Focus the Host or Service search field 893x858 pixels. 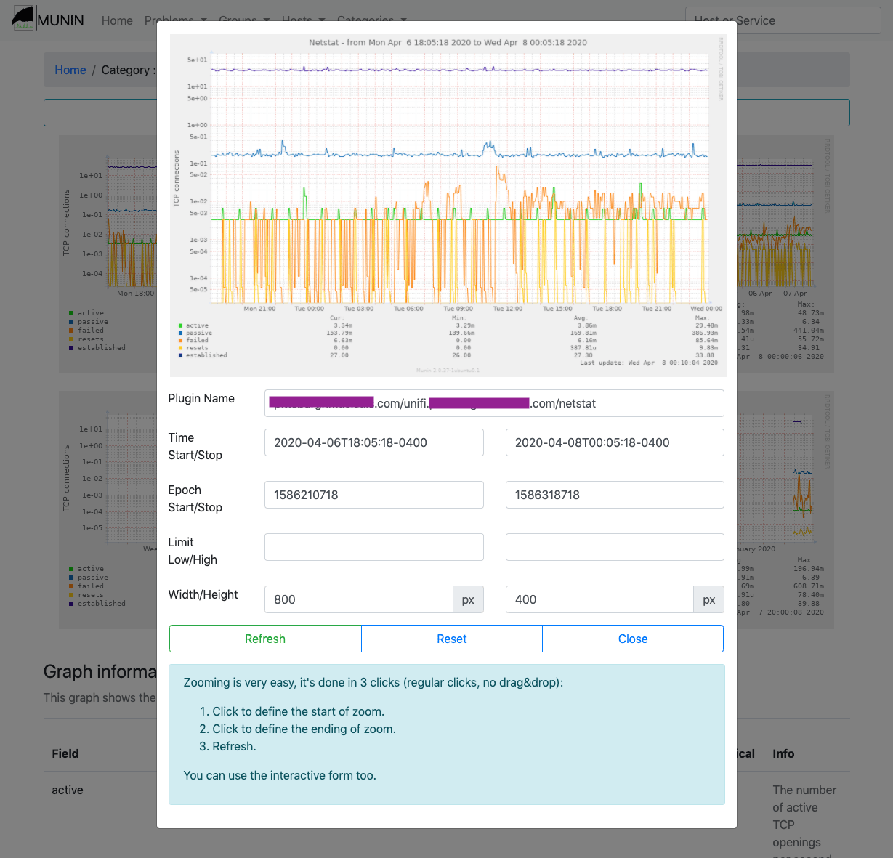pyautogui.click(x=783, y=20)
